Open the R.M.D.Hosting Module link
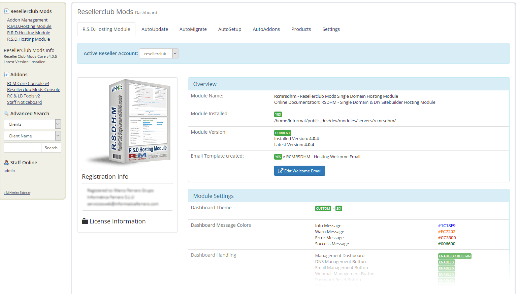This screenshot has height=294, width=518. click(29, 27)
